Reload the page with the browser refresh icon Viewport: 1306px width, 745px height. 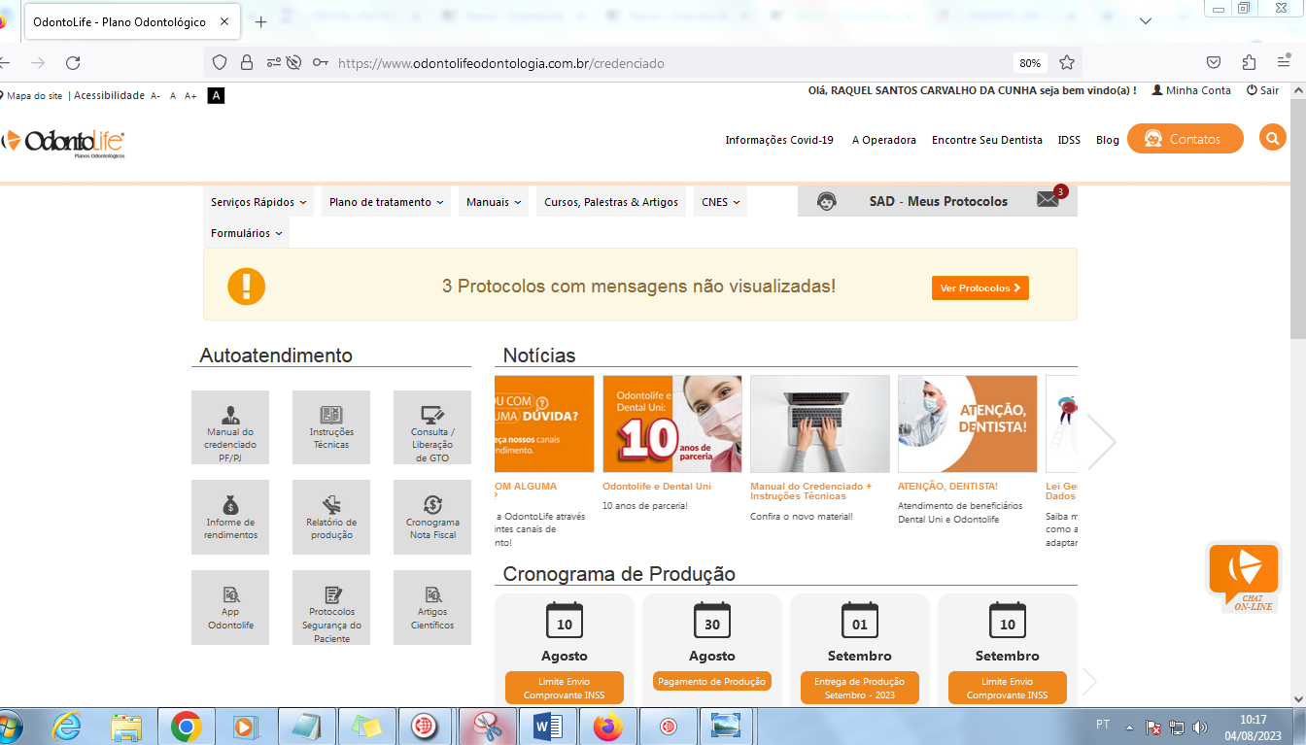click(73, 62)
